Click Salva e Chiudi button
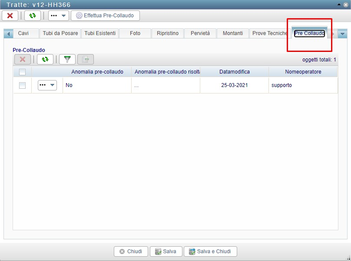The height and width of the screenshot is (261, 351). pos(210,251)
